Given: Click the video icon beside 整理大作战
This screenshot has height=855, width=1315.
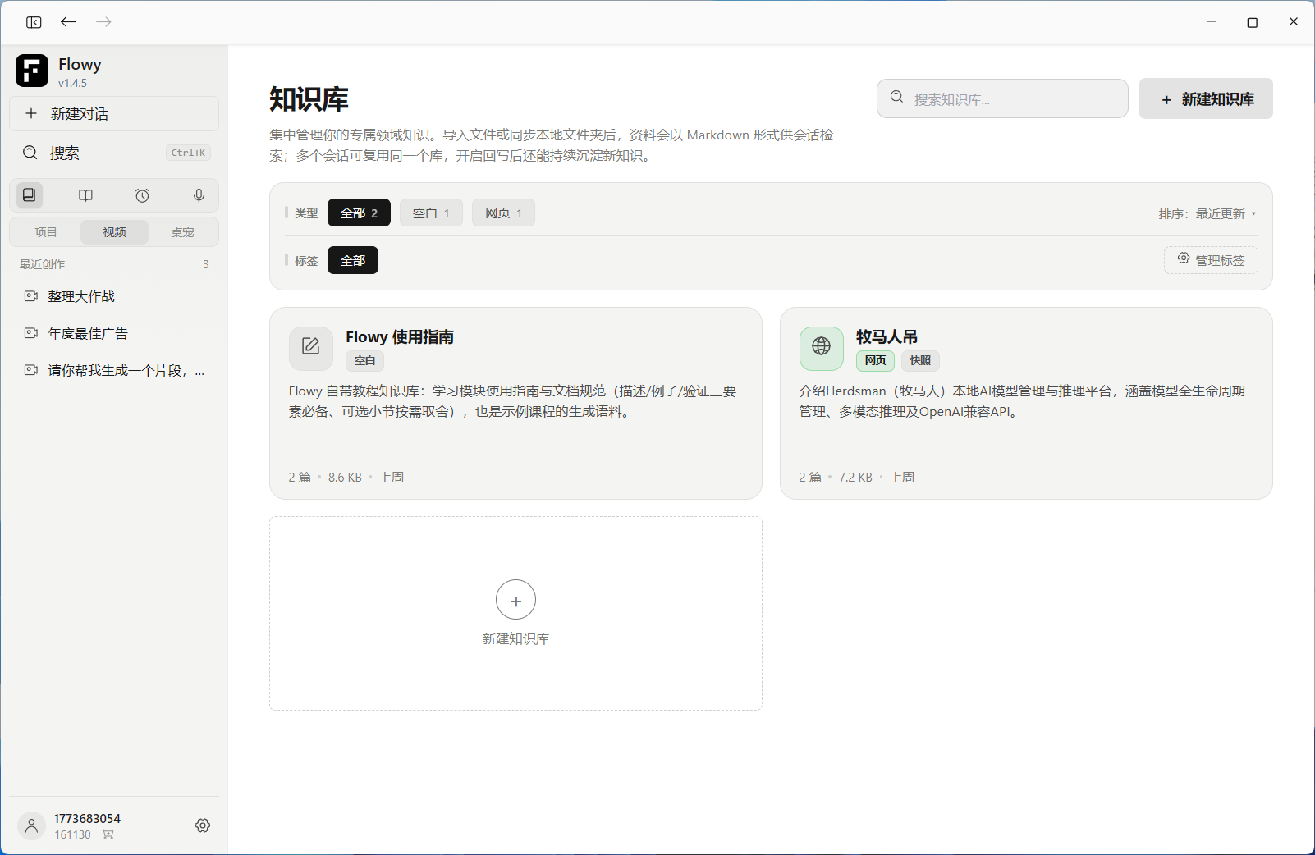Looking at the screenshot, I should pos(31,296).
